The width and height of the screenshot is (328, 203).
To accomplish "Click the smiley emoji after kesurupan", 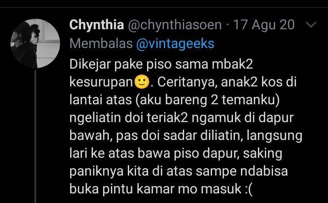I will click(x=142, y=82).
